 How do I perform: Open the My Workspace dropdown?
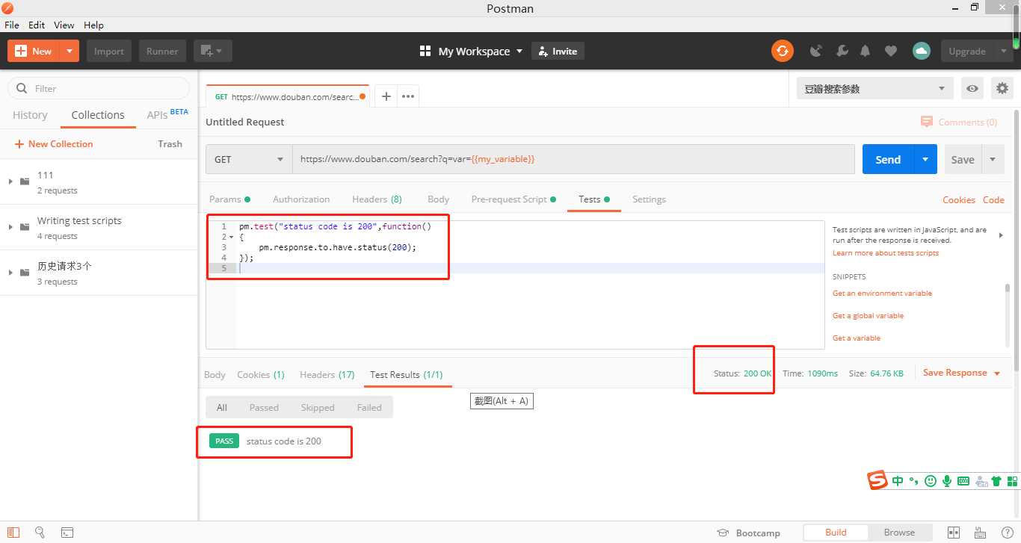tap(471, 51)
